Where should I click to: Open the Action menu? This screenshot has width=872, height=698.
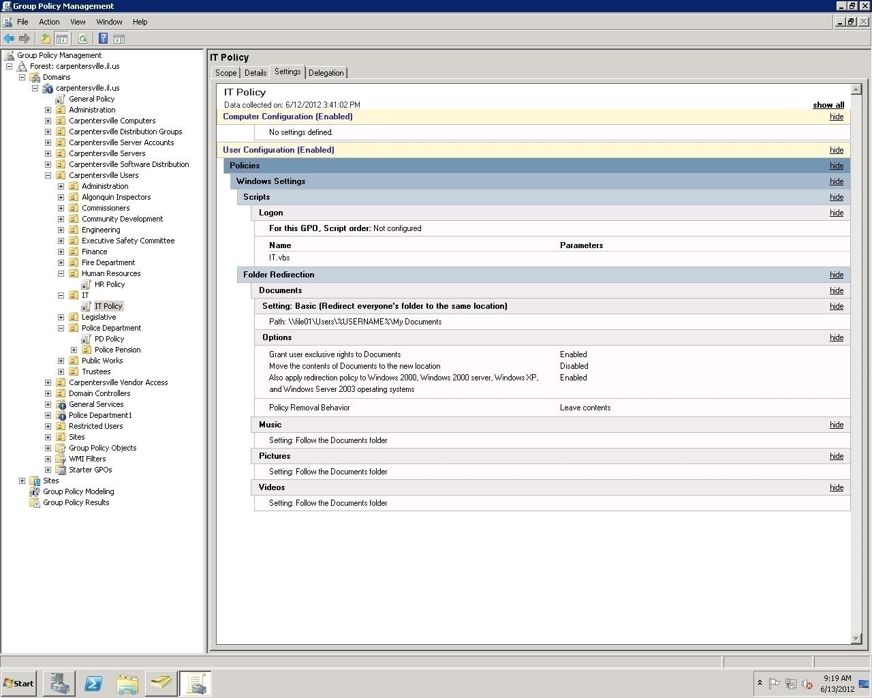click(49, 21)
